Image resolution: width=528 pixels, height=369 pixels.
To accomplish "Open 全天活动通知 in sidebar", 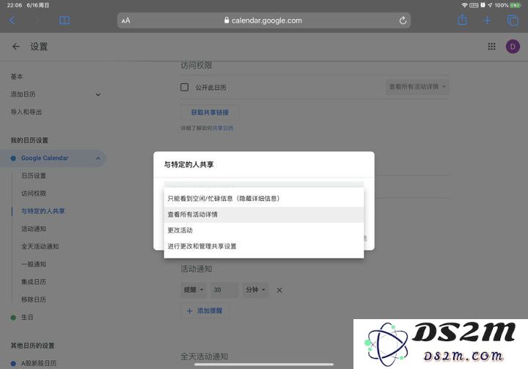I will tap(40, 246).
